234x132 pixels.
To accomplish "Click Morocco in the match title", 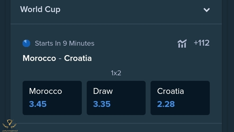I will tap(39, 58).
